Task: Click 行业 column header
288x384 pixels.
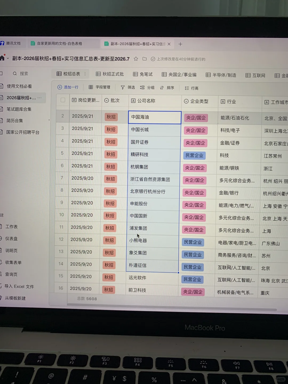Action: pos(240,102)
